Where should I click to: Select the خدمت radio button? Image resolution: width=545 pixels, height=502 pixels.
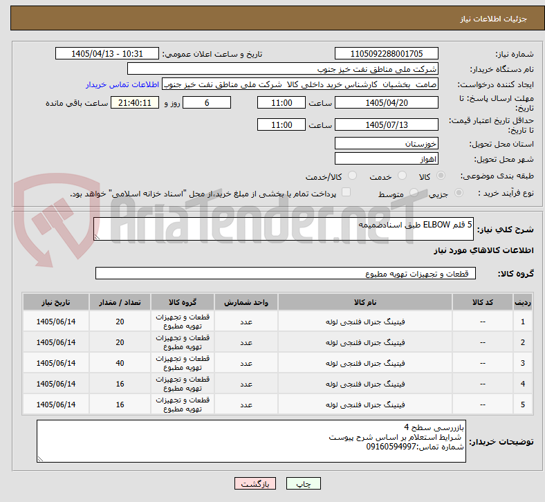click(x=402, y=176)
